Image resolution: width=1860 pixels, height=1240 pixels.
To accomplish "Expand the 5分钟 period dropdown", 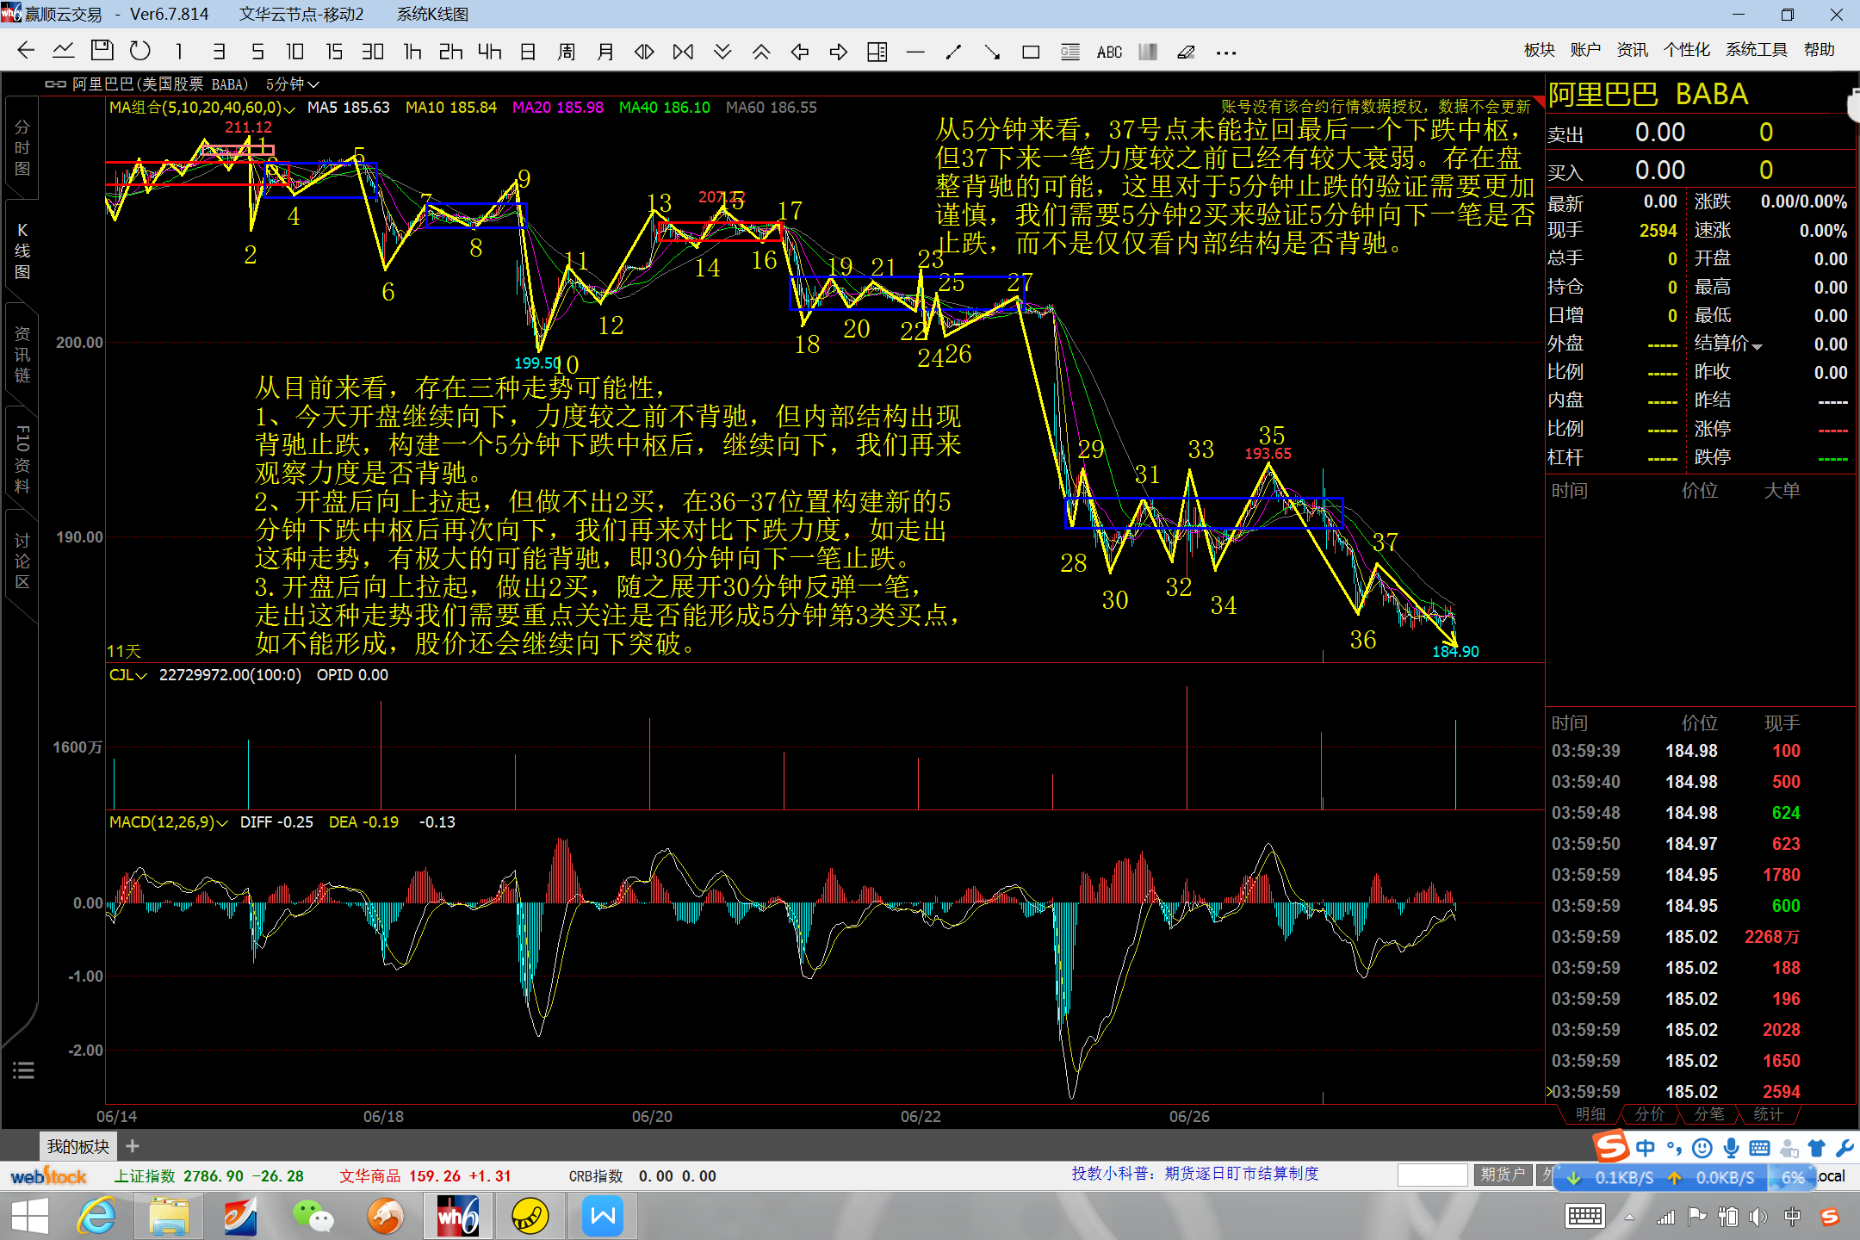I will click(x=293, y=84).
